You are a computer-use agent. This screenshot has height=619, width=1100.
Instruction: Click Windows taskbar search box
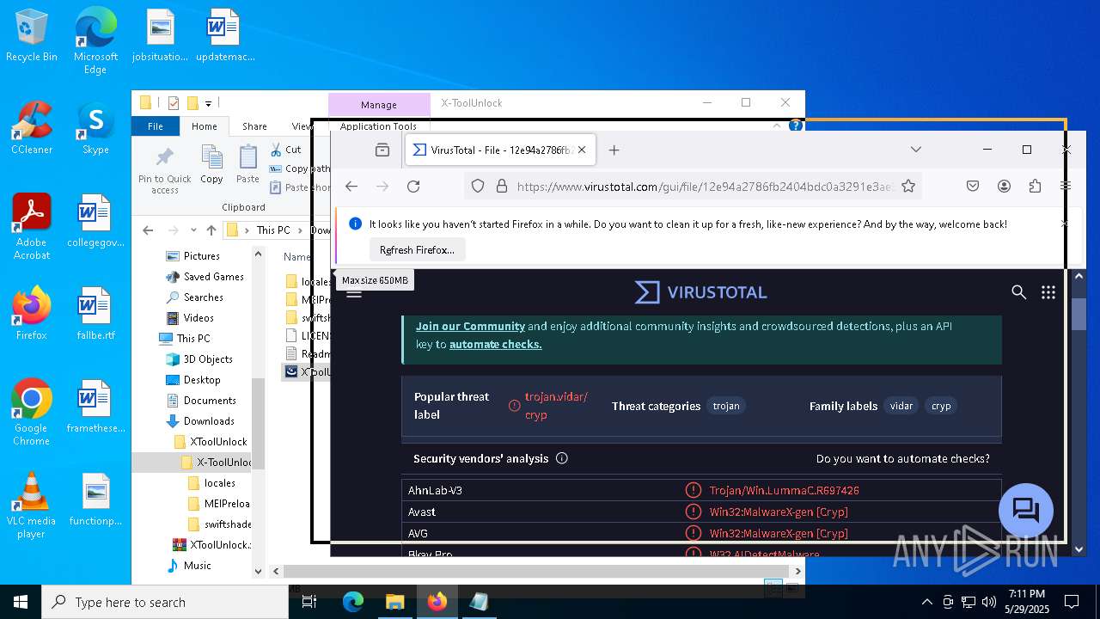coord(165,603)
